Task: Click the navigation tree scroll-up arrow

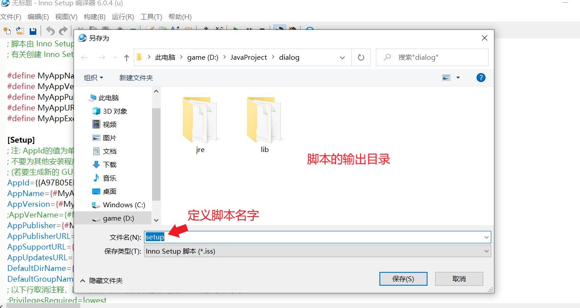Action: tap(156, 91)
